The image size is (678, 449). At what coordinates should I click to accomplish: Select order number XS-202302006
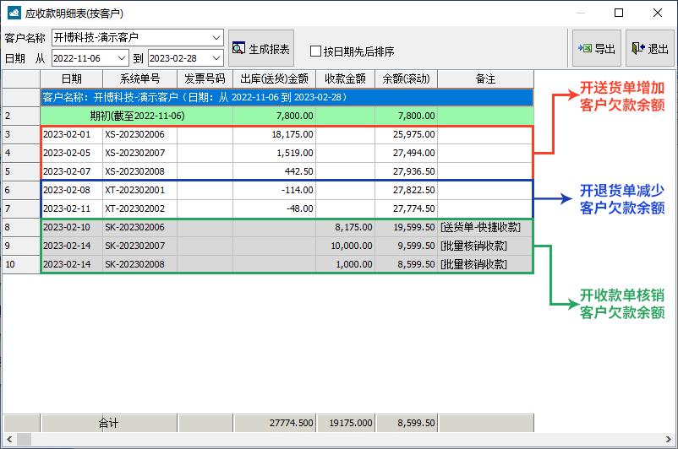139,134
